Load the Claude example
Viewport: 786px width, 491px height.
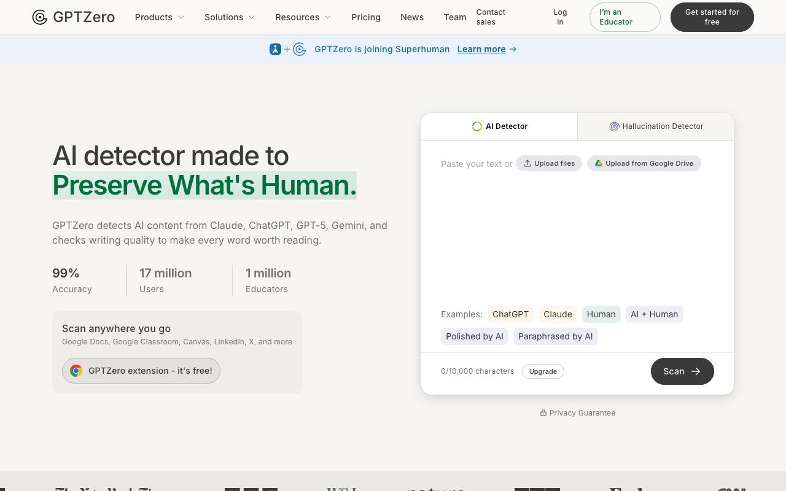pos(558,314)
